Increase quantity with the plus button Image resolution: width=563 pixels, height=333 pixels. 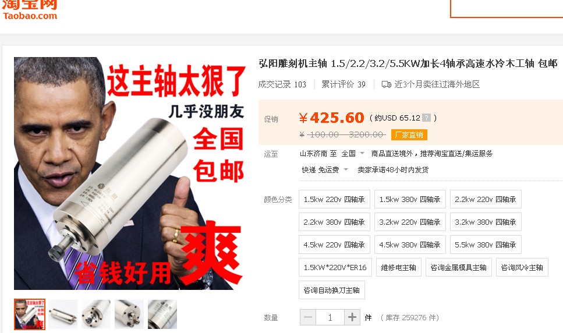[x=352, y=317]
